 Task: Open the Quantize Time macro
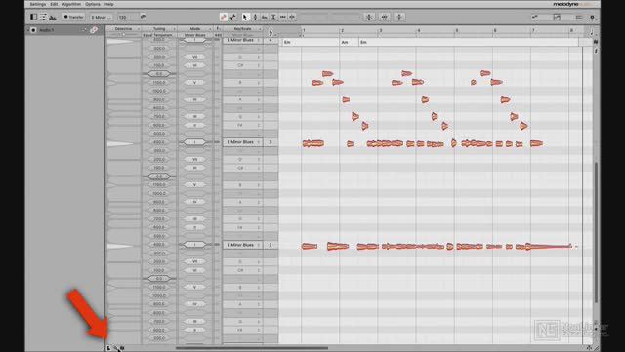(x=384, y=17)
